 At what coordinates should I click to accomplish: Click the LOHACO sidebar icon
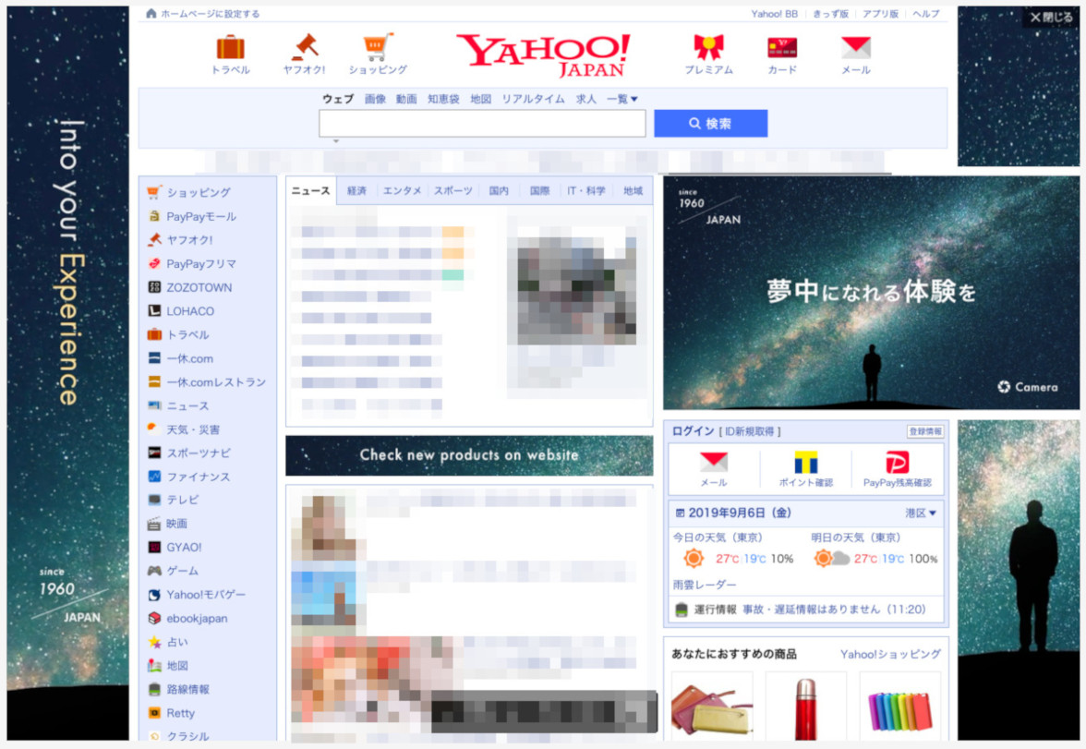pos(154,310)
